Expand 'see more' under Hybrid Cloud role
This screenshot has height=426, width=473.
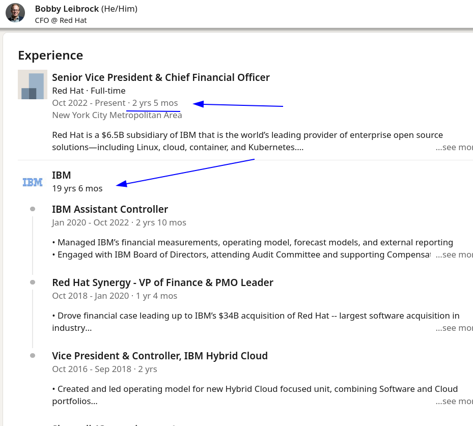[454, 401]
